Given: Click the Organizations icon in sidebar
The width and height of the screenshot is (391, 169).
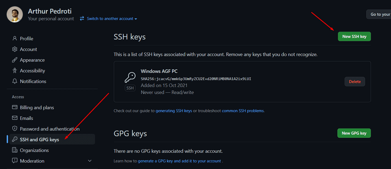Looking at the screenshot, I should [x=15, y=150].
